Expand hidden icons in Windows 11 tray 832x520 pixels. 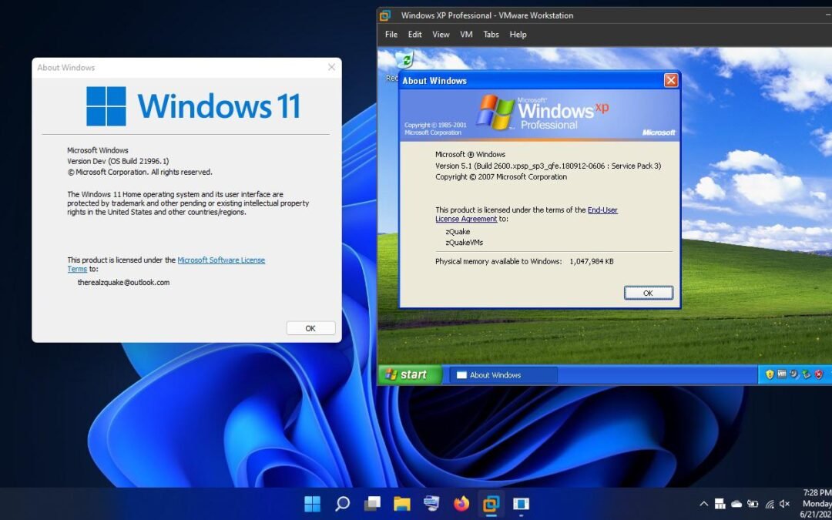(x=703, y=504)
